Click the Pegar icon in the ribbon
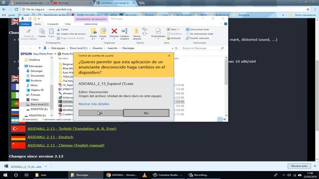 (51, 31)
